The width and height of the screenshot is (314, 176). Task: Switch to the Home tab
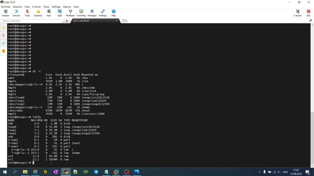[x=67, y=21]
